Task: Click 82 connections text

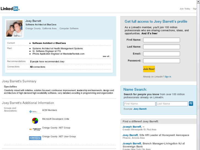Action: tap(38, 67)
